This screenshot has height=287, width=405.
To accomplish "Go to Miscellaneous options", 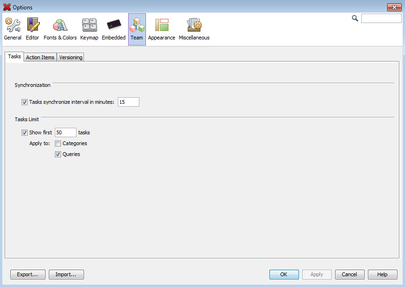I will 194,29.
